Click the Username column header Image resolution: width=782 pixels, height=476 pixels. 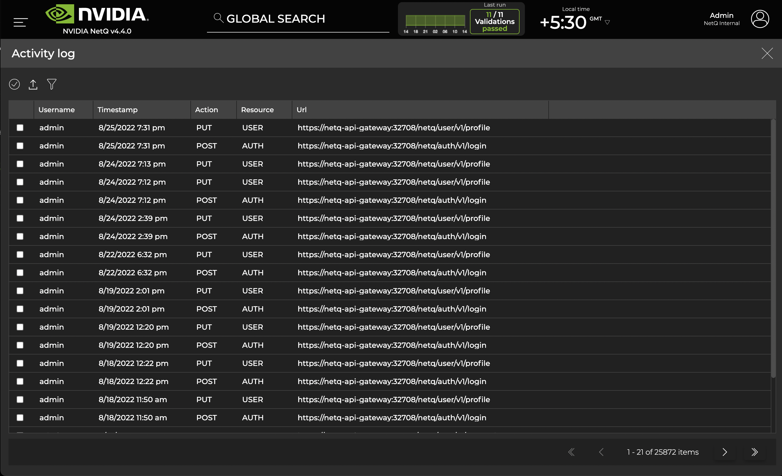[57, 110]
